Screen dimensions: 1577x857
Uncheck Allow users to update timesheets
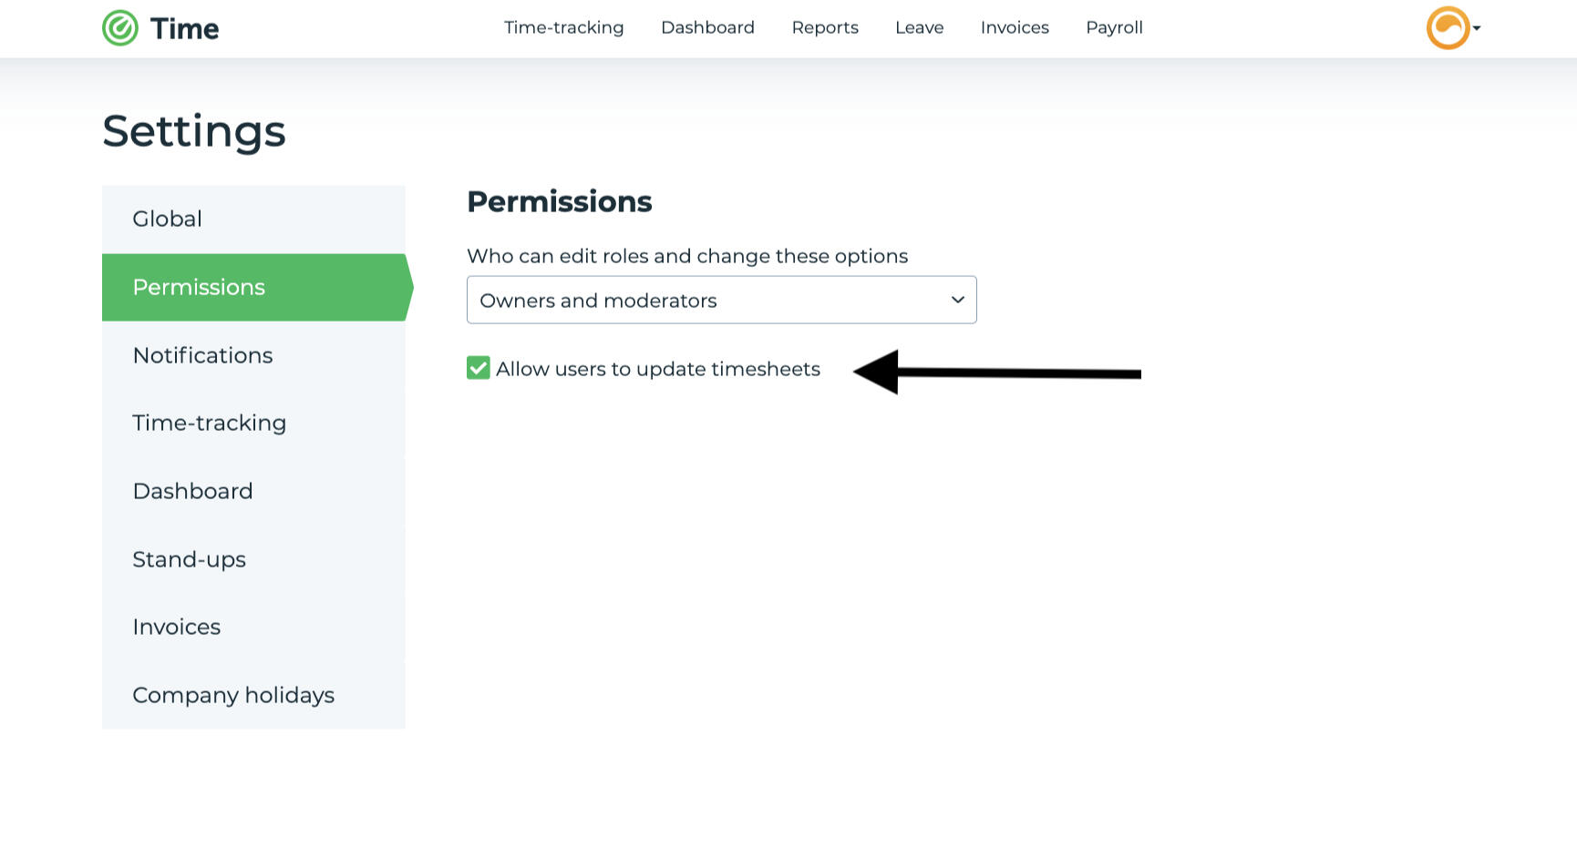tap(478, 368)
